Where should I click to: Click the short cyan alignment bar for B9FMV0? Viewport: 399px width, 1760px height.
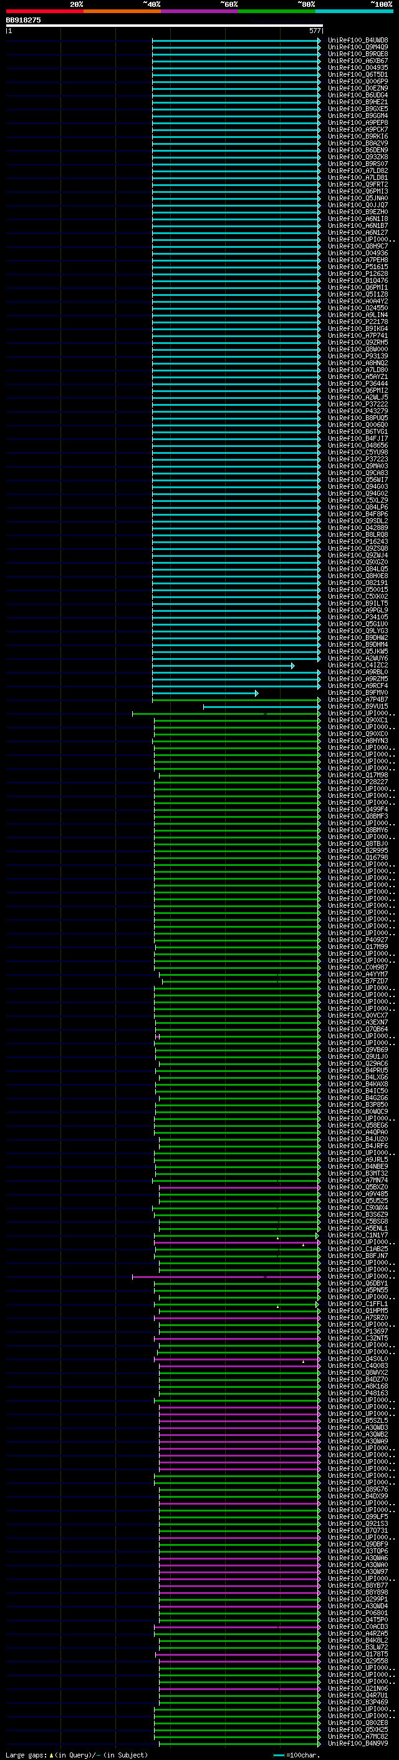204,693
